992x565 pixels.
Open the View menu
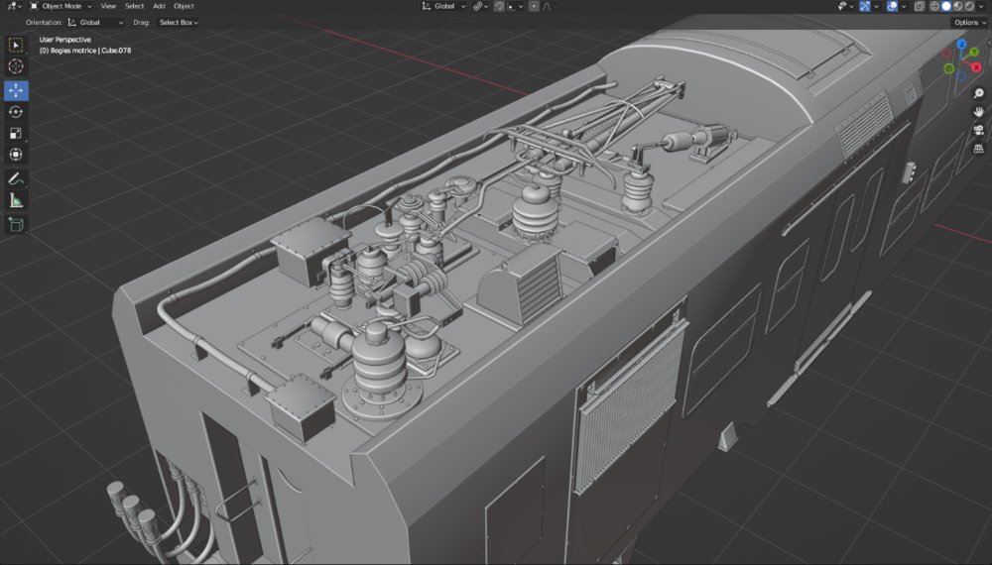(x=108, y=6)
